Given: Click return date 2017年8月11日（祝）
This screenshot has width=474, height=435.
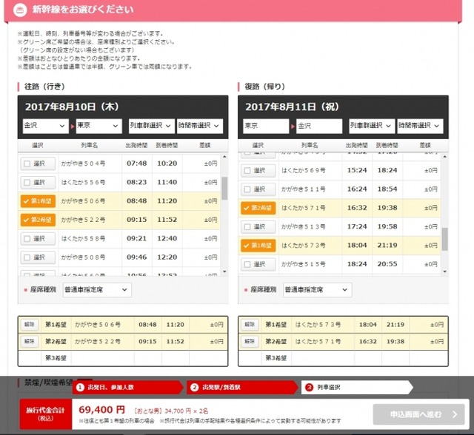Looking at the screenshot, I should tap(292, 107).
